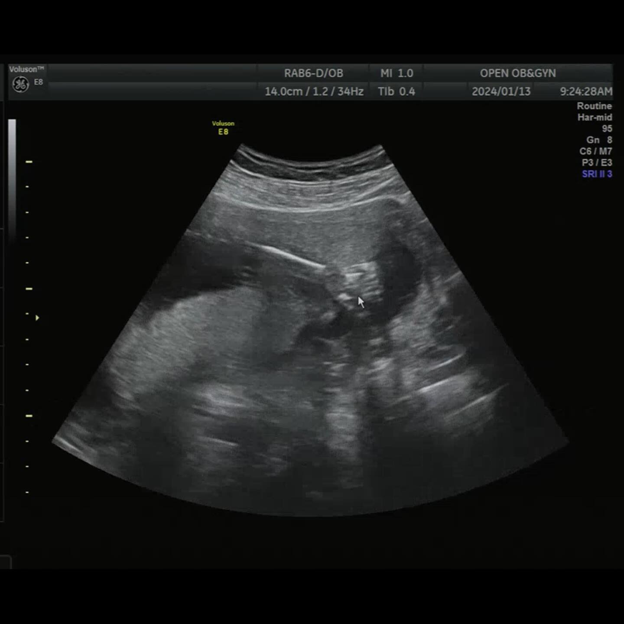This screenshot has width=624, height=624.
Task: Click the blue SRI II 3 setting
Action: coord(597,174)
